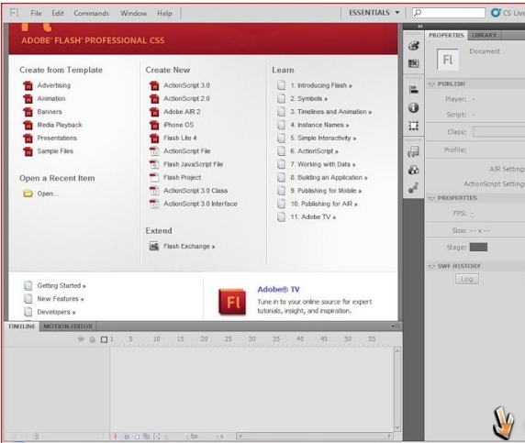The width and height of the screenshot is (525, 443).
Task: Click the Advertising template icon
Action: pyautogui.click(x=28, y=85)
